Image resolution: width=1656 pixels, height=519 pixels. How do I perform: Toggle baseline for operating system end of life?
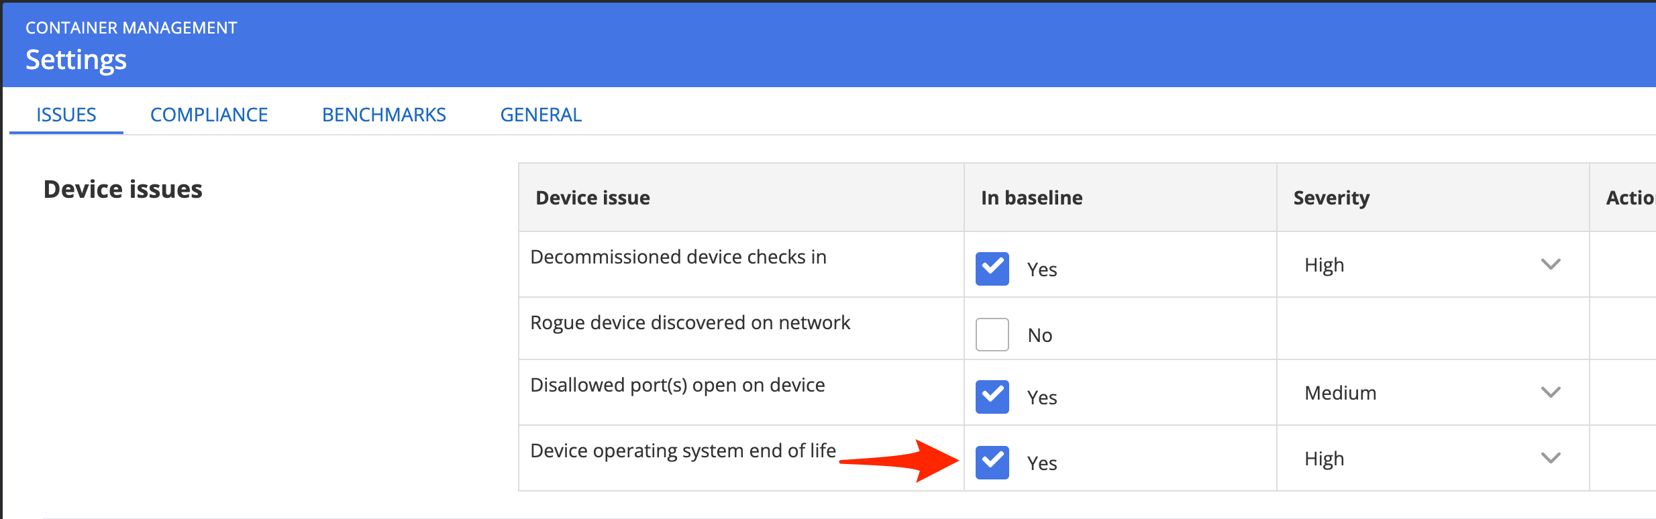pyautogui.click(x=992, y=462)
